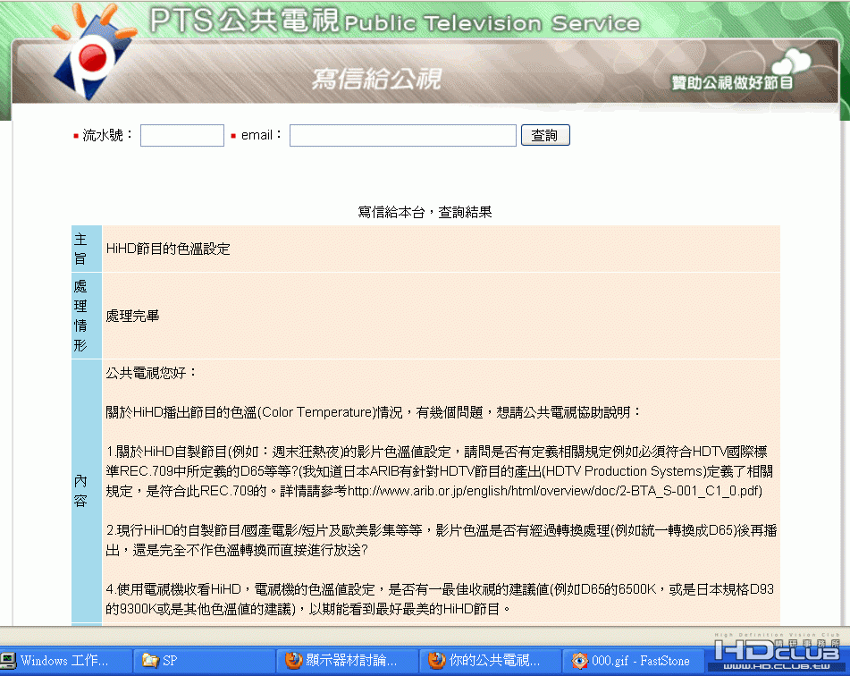Click the Firefox icon beside 顯示器材討論
The width and height of the screenshot is (850, 676).
(x=293, y=660)
